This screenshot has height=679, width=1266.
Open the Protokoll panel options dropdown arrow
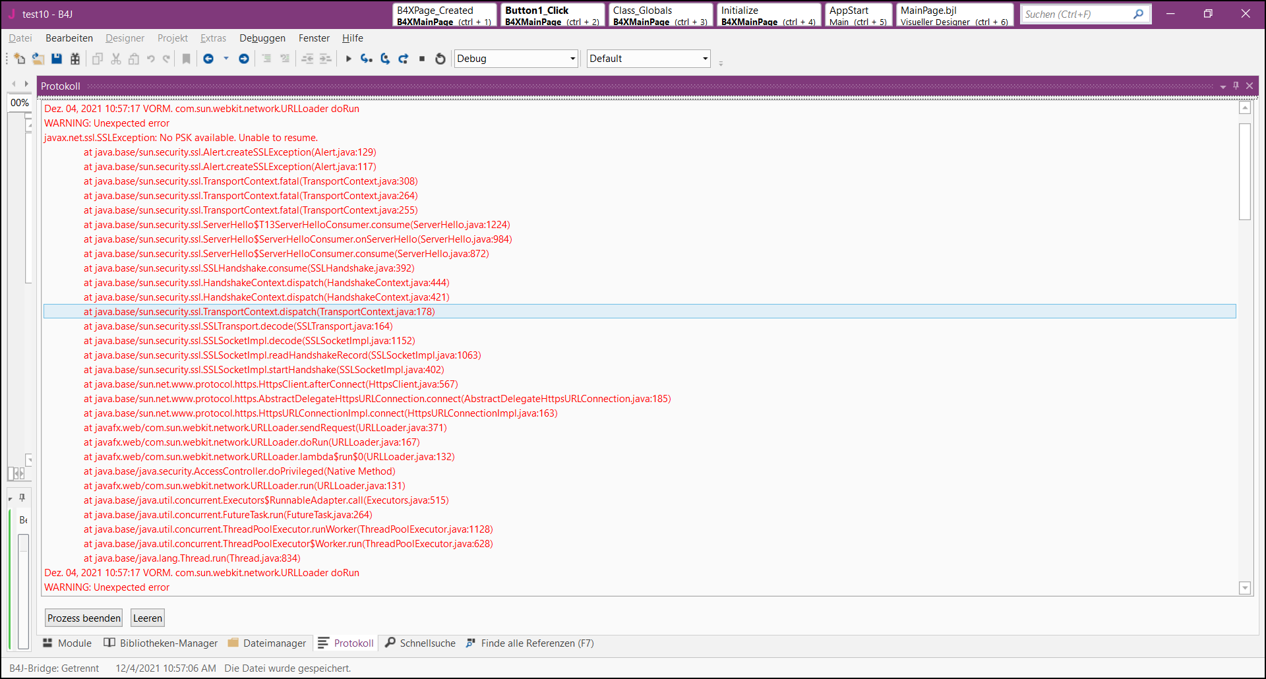tap(1223, 86)
